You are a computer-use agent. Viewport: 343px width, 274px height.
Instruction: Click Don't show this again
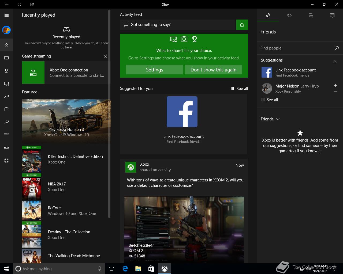tap(214, 70)
